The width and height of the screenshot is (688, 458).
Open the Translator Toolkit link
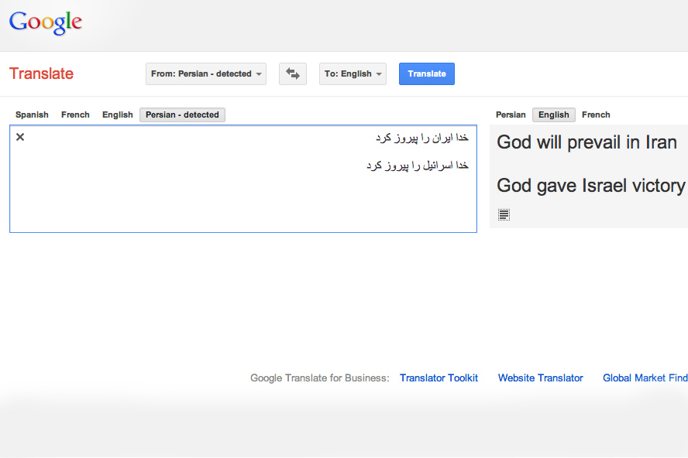tap(439, 378)
